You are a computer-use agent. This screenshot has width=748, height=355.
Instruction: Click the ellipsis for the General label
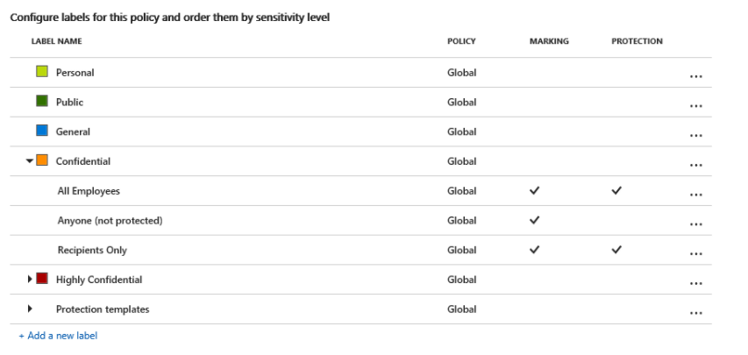(x=695, y=136)
